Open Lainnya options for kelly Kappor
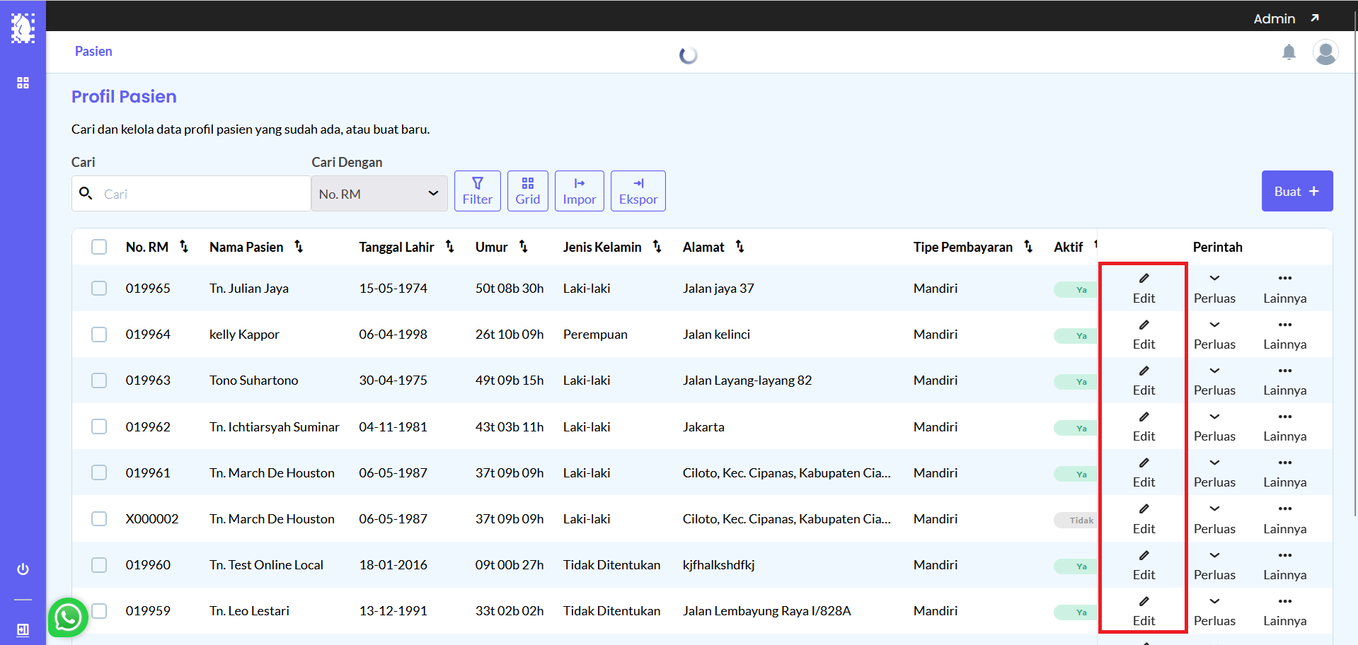The height and width of the screenshot is (645, 1358). [1284, 335]
